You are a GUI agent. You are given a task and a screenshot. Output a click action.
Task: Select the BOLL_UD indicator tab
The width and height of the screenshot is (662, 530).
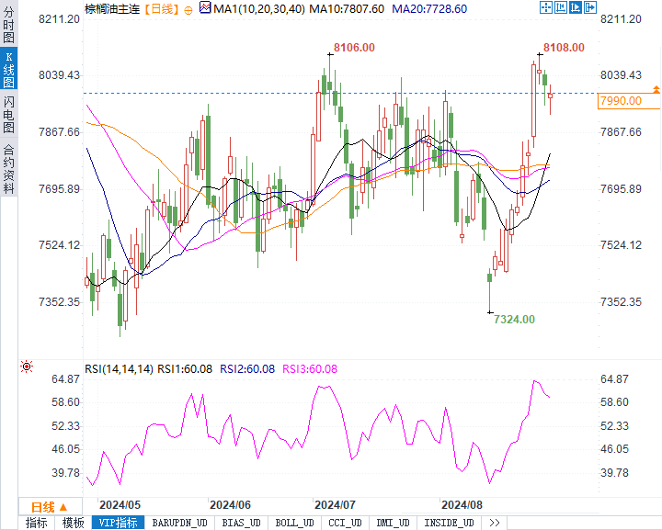(295, 523)
